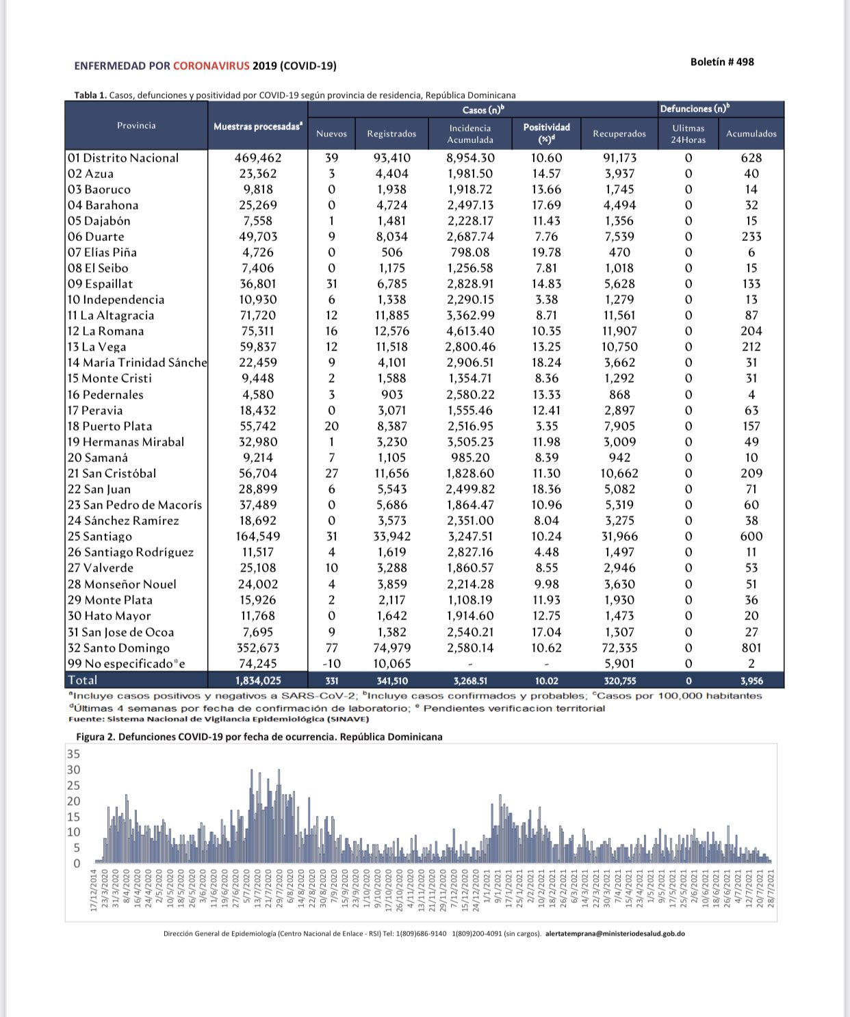Select the '21 San Cristóbal' row name
The image size is (850, 1017).
click(112, 473)
